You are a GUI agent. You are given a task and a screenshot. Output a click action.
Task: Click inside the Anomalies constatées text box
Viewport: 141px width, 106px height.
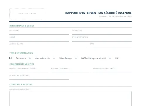[70, 99]
